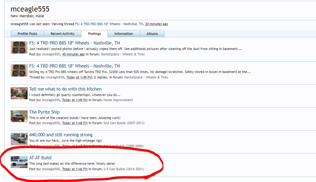316x182 pixels.
Task: View the Albums tab
Action: (x=152, y=34)
